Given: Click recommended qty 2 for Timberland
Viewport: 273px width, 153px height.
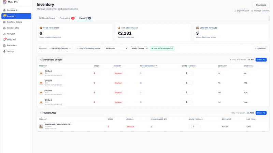Looking at the screenshot, I should point(151,126).
